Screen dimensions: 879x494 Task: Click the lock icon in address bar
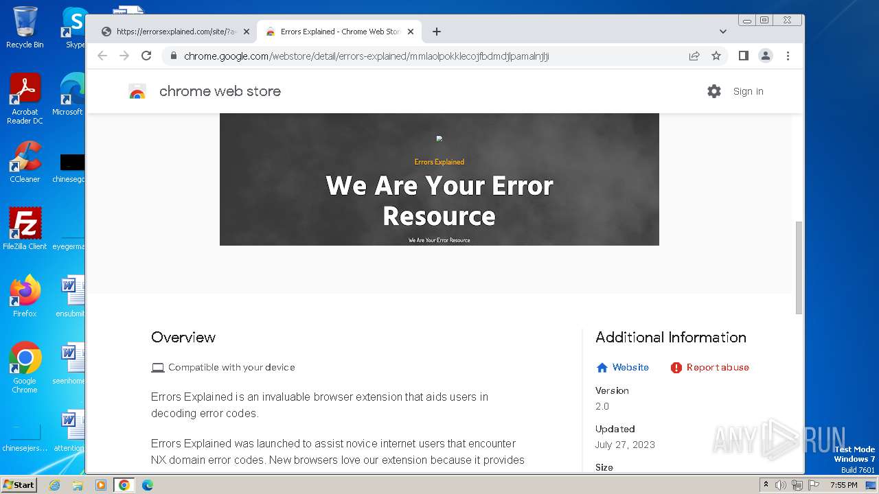click(x=173, y=56)
